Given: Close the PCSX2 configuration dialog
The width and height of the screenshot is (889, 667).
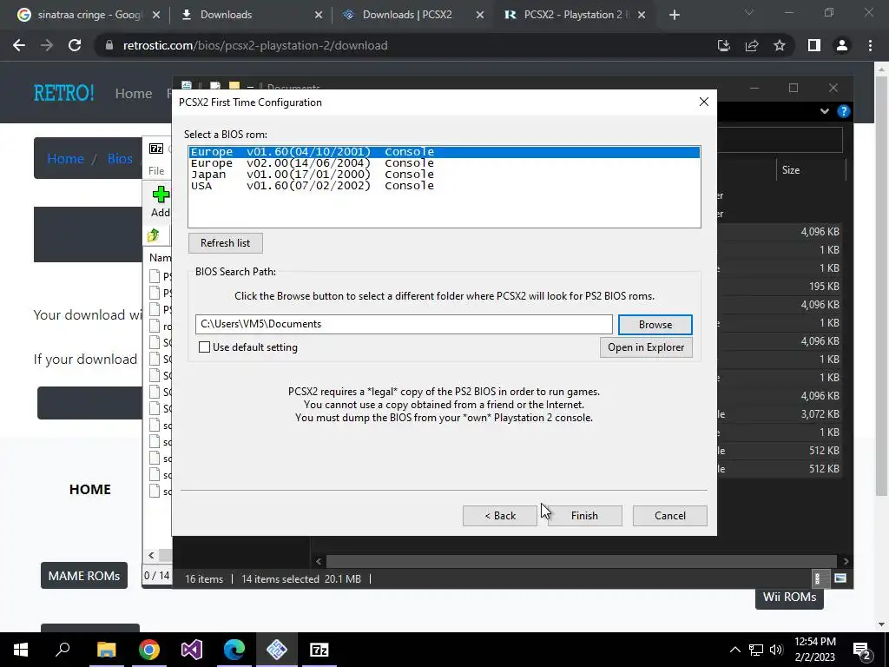Looking at the screenshot, I should coord(703,102).
